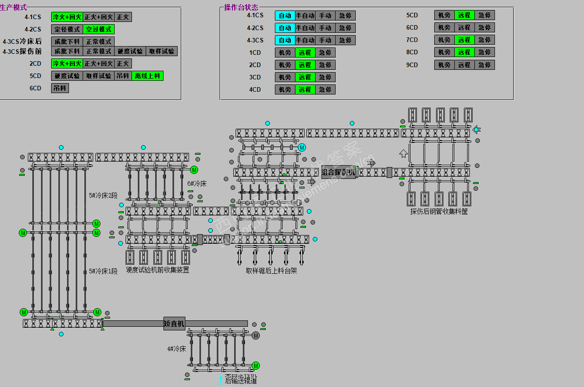The image size is (584, 387).
Task: Click the 6#冷床 cooling bed graphic
Action: (x=156, y=184)
